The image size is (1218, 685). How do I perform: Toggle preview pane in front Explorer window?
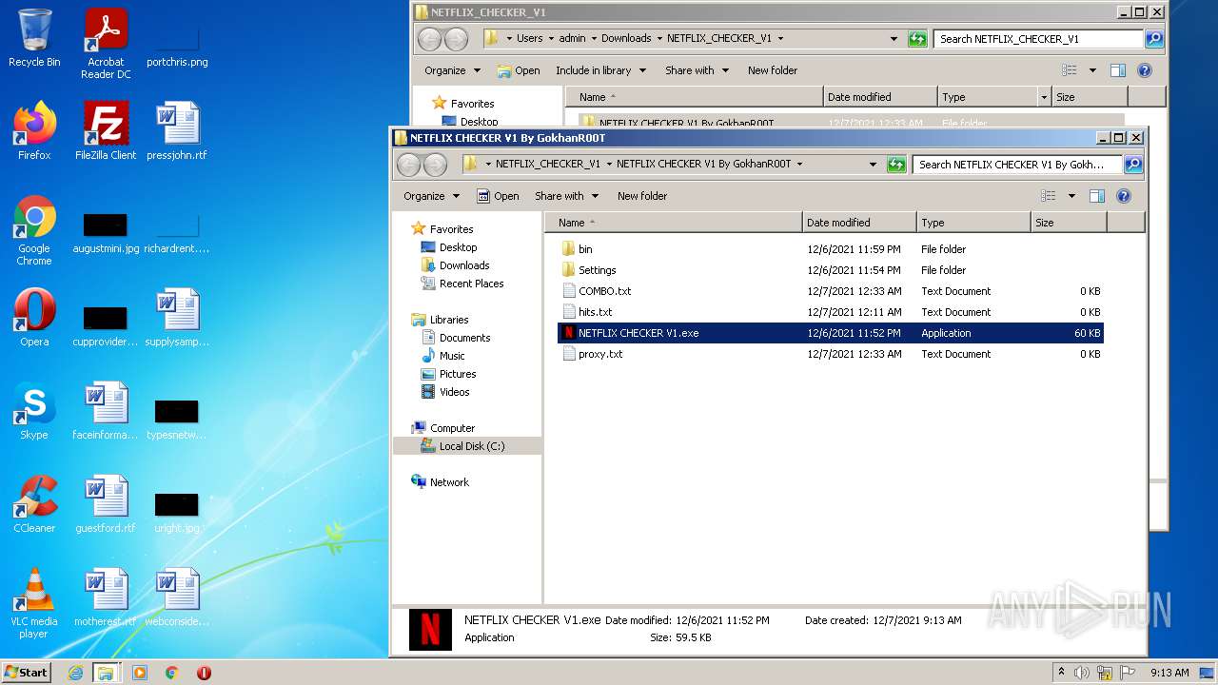click(1097, 196)
